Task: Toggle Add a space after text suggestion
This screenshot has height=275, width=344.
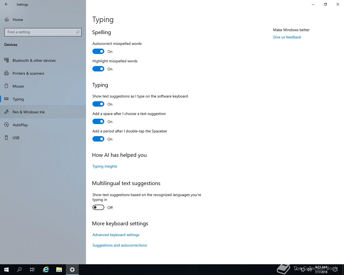Action: pos(98,121)
